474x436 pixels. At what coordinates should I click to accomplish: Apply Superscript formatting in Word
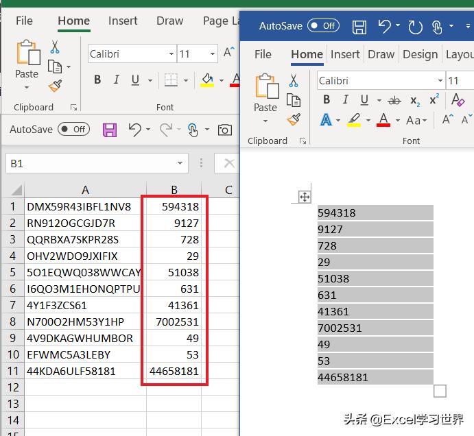(434, 99)
